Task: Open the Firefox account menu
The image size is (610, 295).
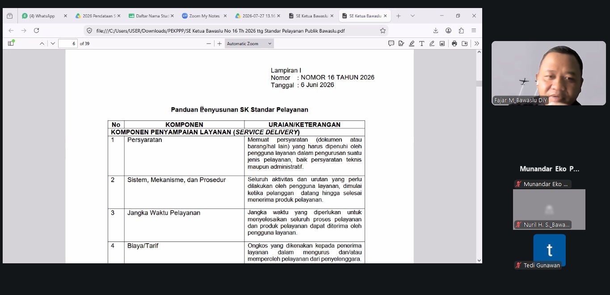Action: coord(448,30)
